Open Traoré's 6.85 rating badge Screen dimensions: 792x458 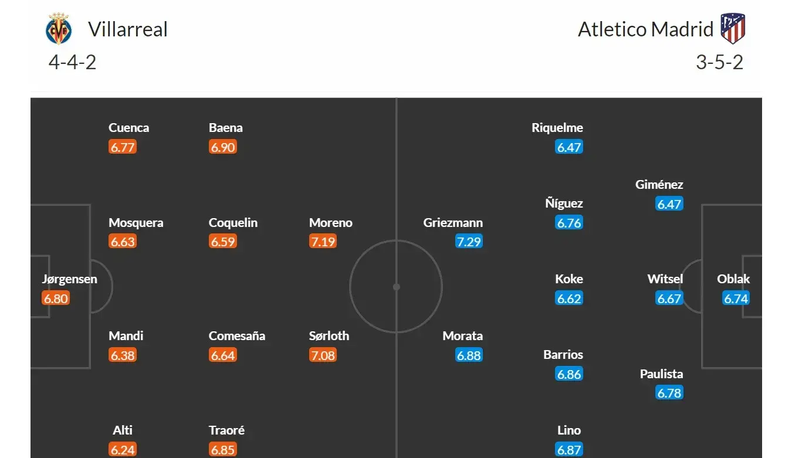[223, 449]
